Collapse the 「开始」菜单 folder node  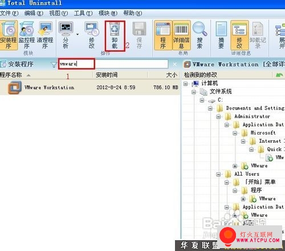tap(227, 183)
